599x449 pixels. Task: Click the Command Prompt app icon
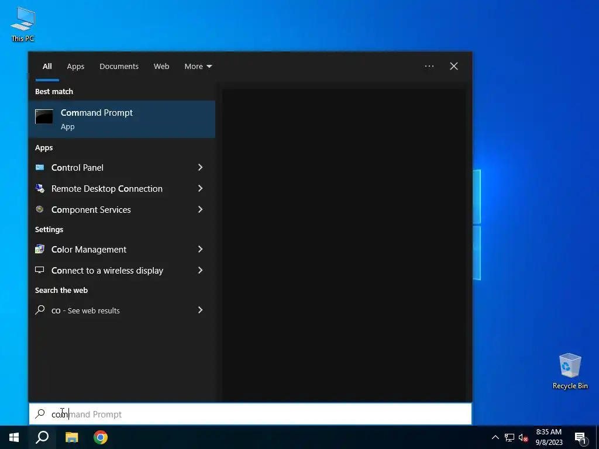(44, 117)
